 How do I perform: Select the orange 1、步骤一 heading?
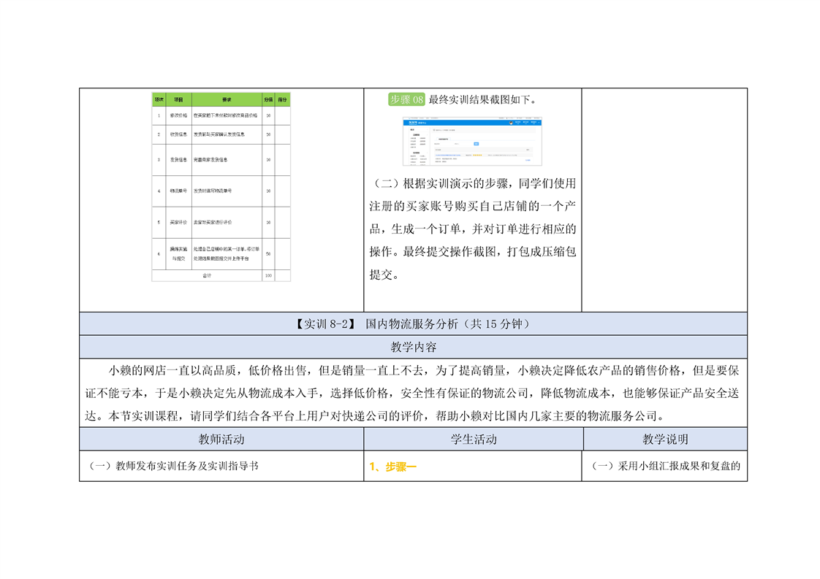click(393, 467)
